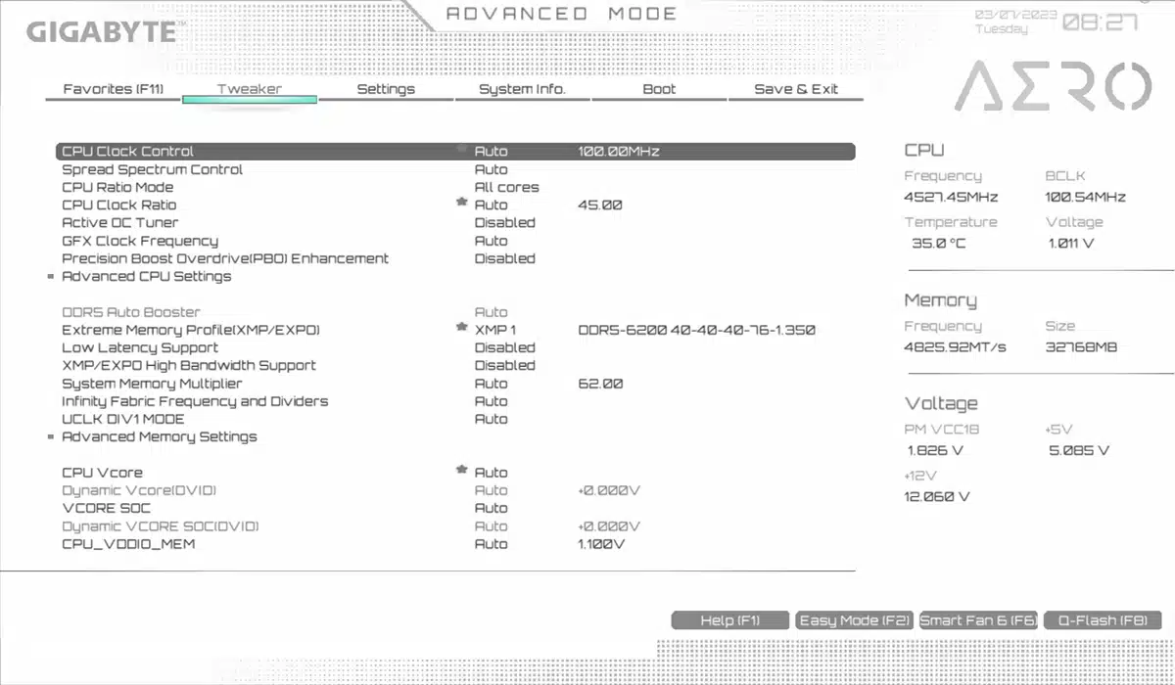This screenshot has width=1175, height=685.
Task: Click the Help (F1) button
Action: pyautogui.click(x=730, y=620)
